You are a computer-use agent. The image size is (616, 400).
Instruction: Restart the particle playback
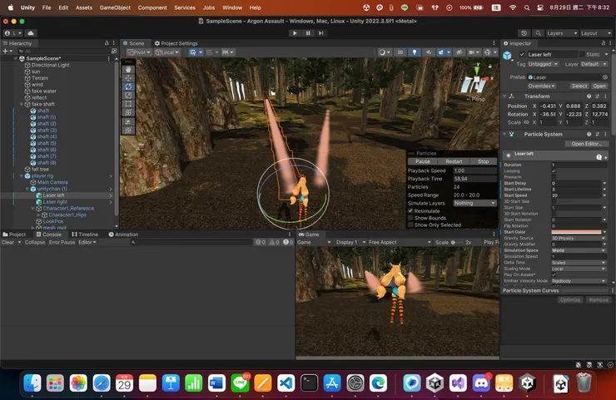(x=454, y=161)
